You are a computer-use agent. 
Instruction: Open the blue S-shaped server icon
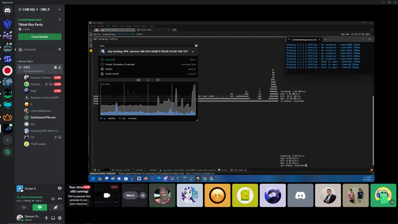pos(7,59)
